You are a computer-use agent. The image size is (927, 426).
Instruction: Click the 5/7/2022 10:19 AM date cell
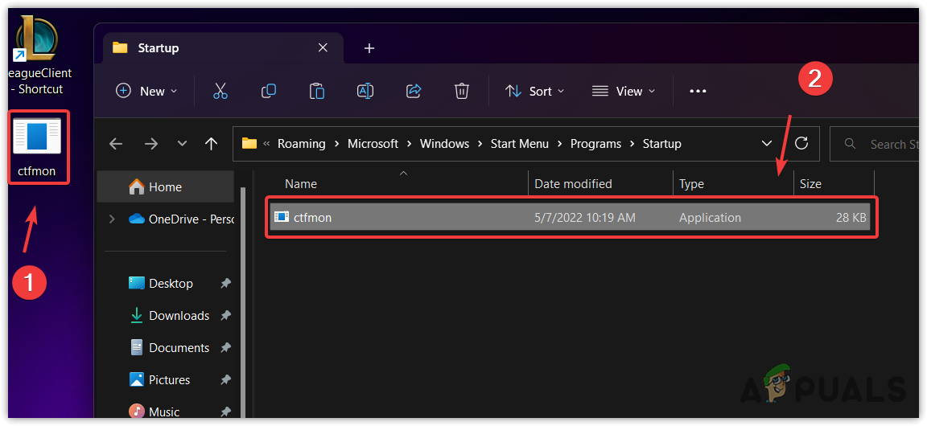(x=585, y=218)
